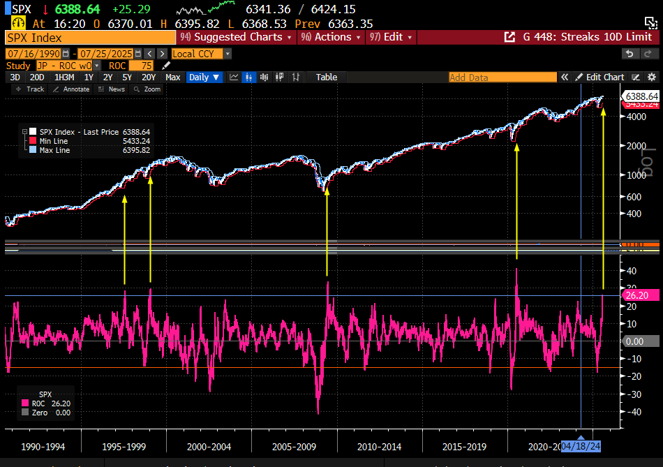This screenshot has width=663, height=467.
Task: Click the G 448: Streaks 10D Limit title
Action: [x=588, y=37]
